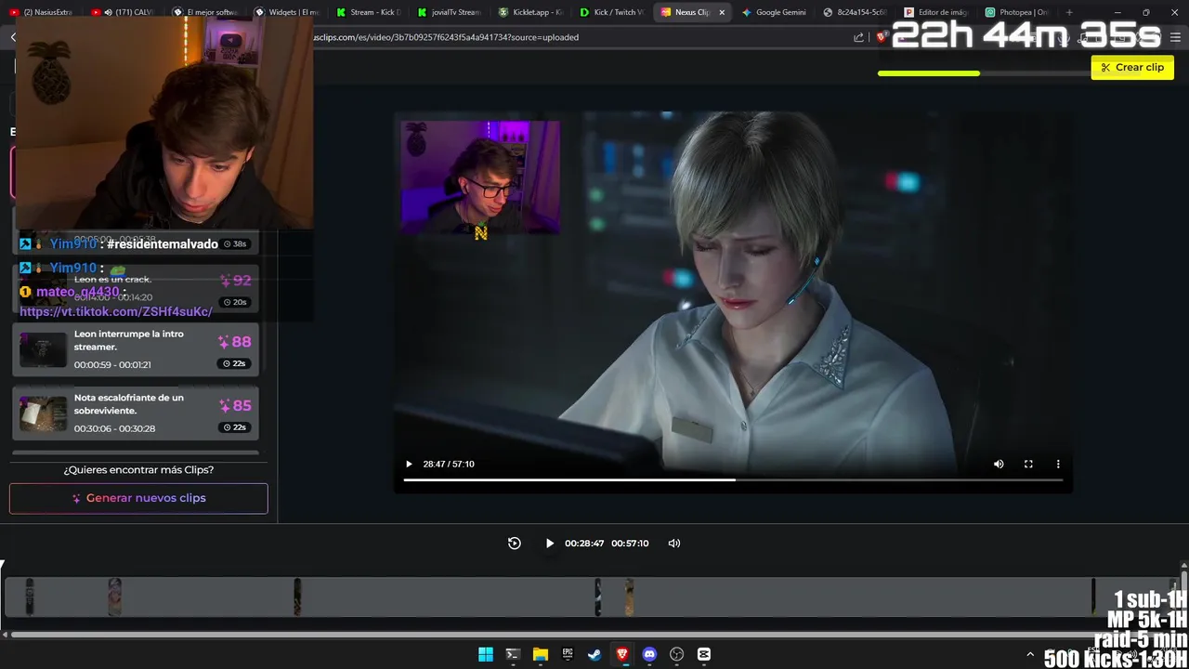Open the video player three-dot menu

pos(1058,464)
